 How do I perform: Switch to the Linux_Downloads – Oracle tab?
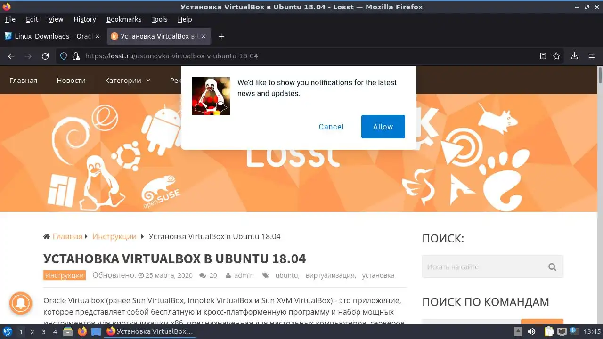point(53,36)
